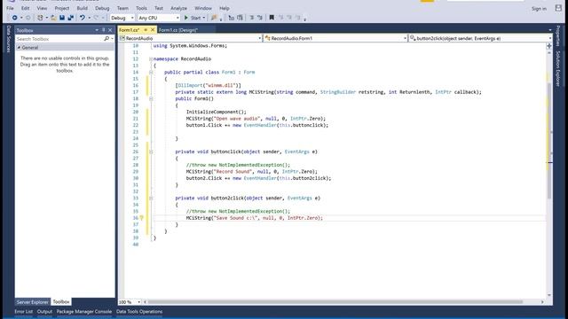Viewport: 568px width, 319px height.
Task: Click into the Search Toolbox field
Action: [59, 39]
